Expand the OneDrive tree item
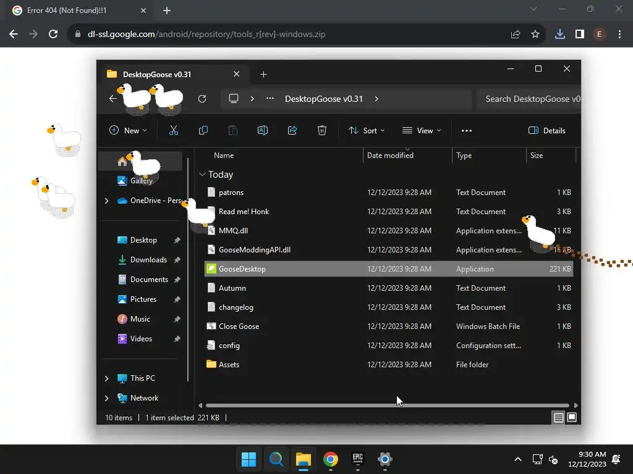Viewport: 633px width, 474px height. click(x=106, y=201)
